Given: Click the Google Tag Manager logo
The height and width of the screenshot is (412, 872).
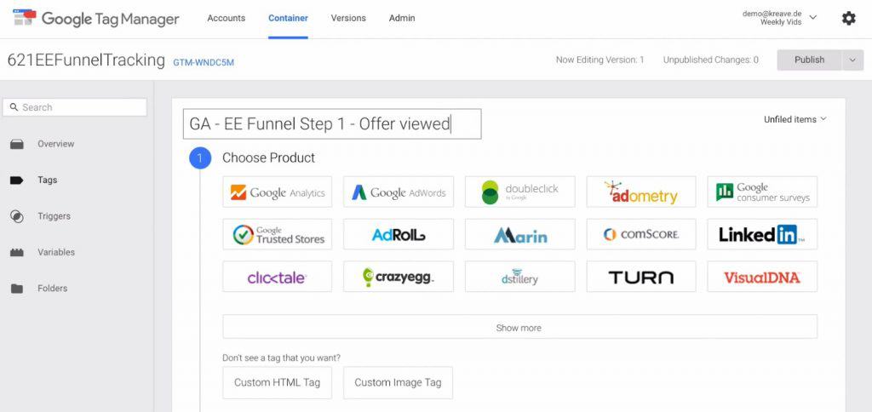Looking at the screenshot, I should click(95, 19).
